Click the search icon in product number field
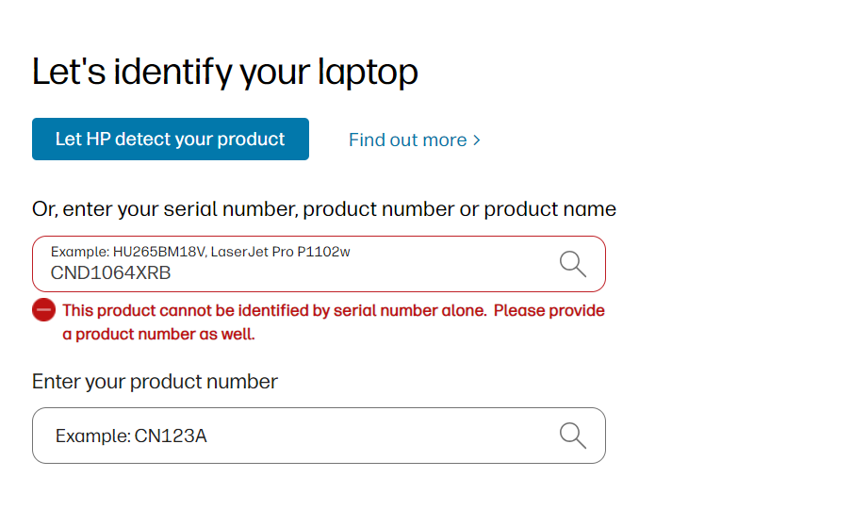The height and width of the screenshot is (510, 852). pos(573,436)
